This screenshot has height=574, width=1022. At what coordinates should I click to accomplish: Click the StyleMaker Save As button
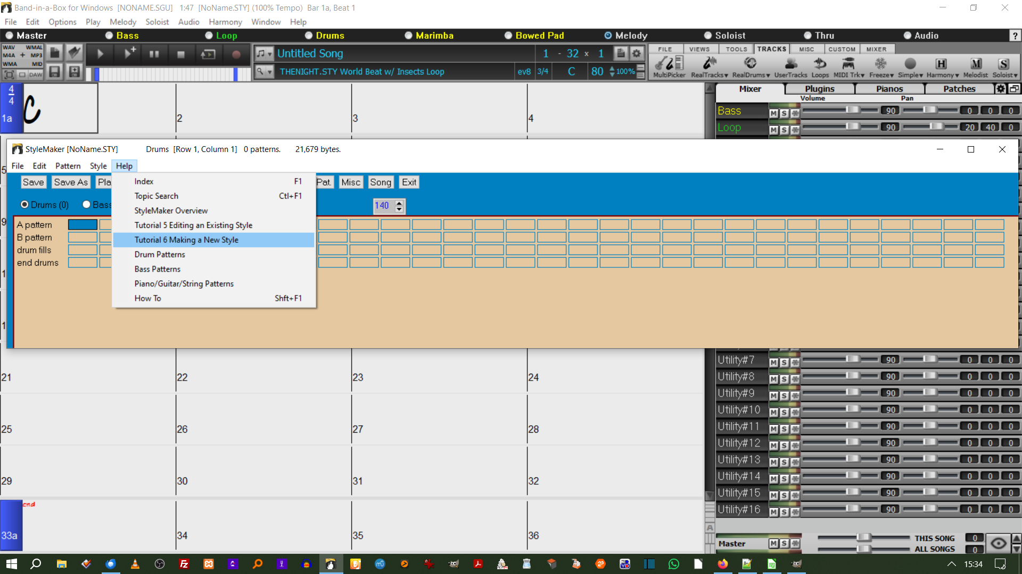pos(71,182)
